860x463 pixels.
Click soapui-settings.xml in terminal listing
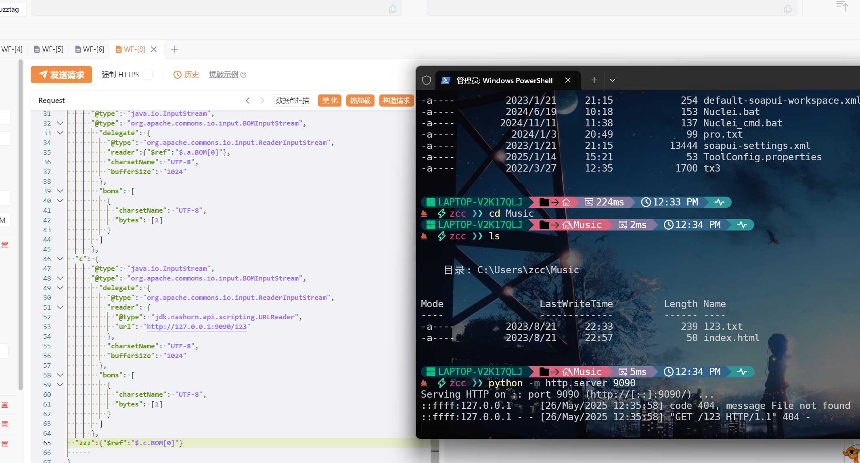(x=757, y=146)
